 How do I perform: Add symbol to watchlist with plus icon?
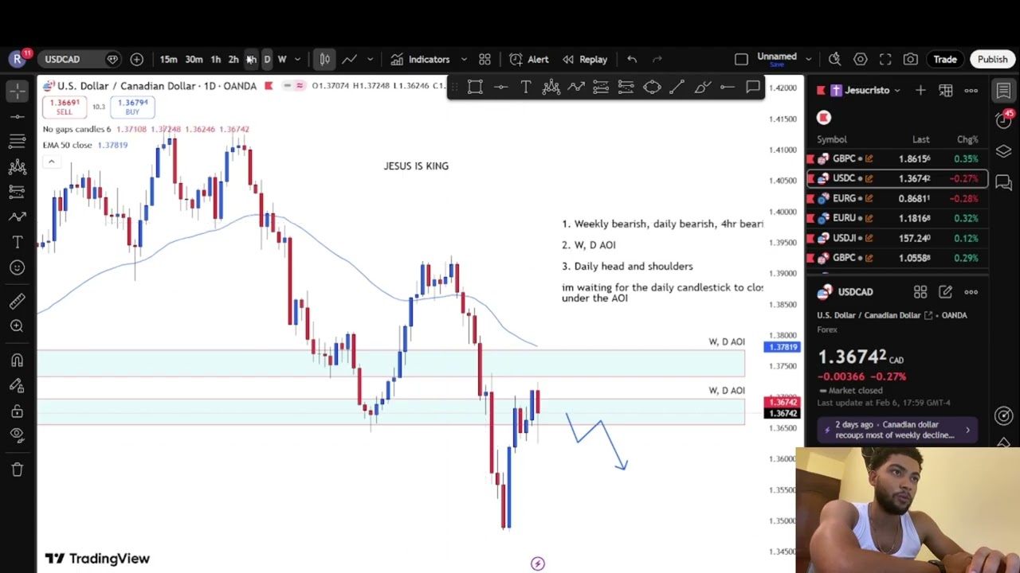coord(920,91)
